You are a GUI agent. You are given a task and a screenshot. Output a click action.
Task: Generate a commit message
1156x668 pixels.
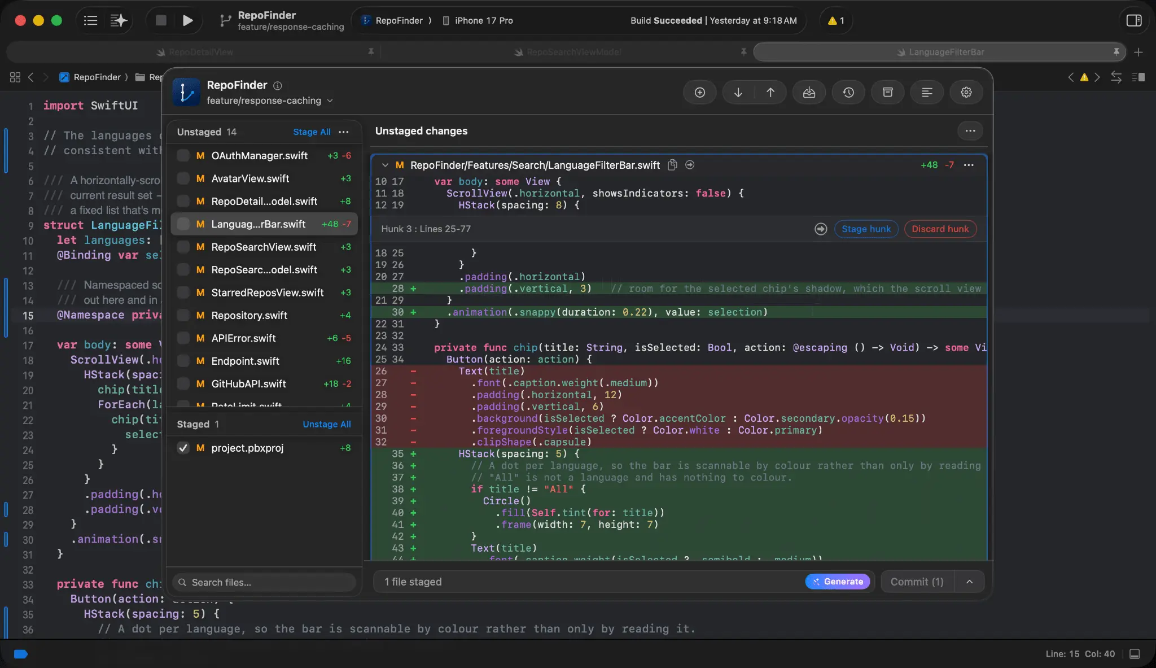point(838,582)
